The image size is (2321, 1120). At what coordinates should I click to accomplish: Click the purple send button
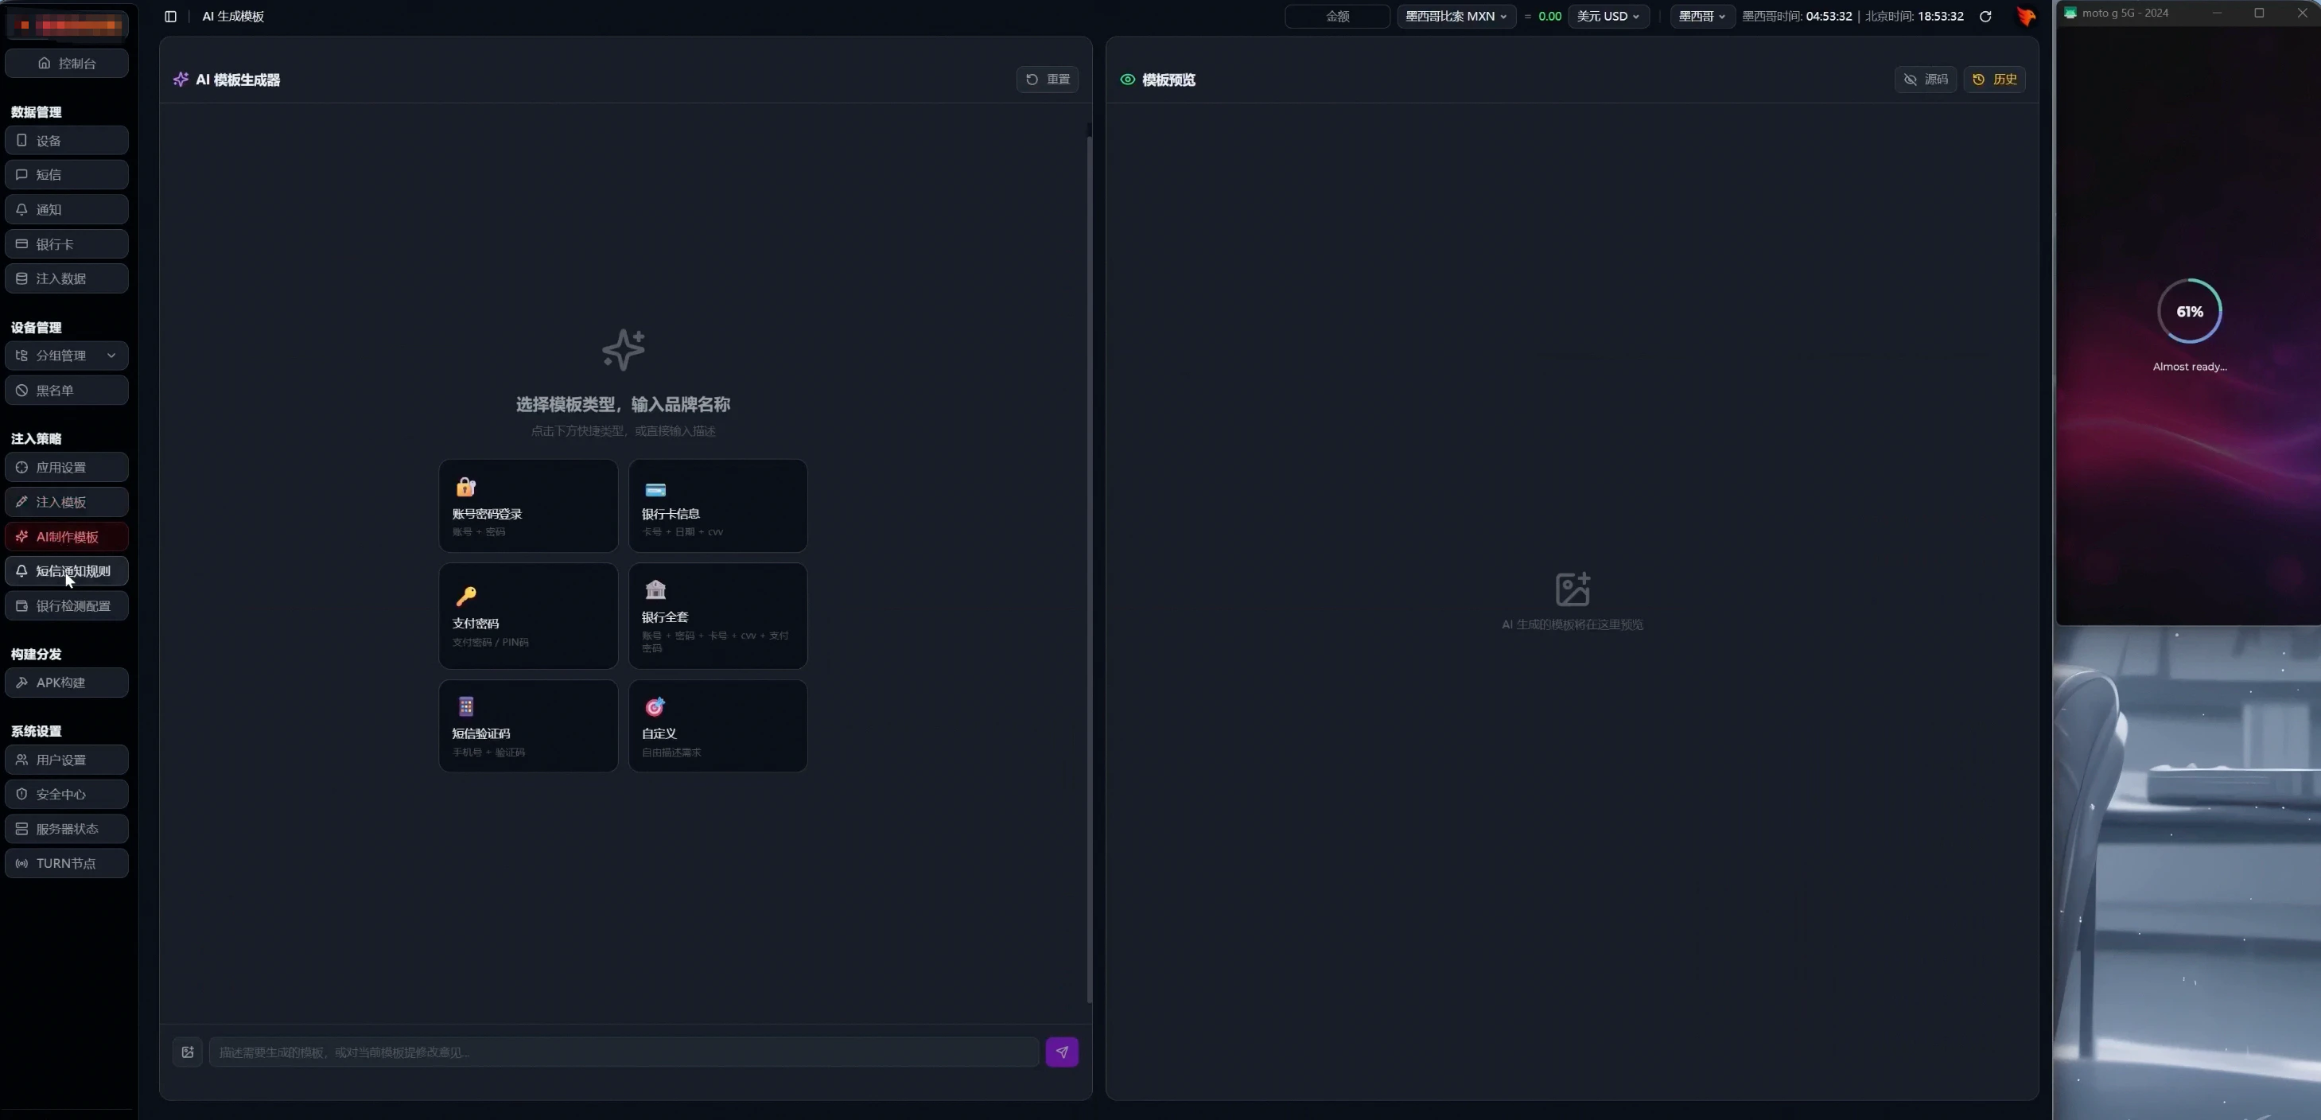tap(1063, 1052)
